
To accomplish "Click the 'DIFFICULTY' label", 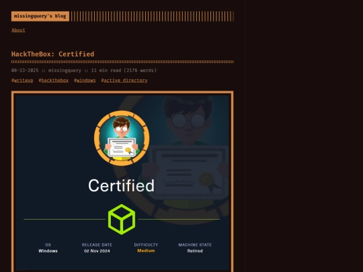I will tap(146, 244).
